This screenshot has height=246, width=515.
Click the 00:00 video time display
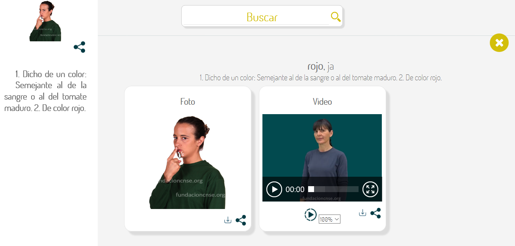(295, 189)
